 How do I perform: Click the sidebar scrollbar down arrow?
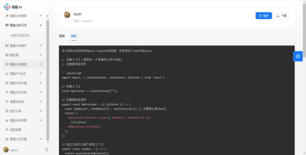click(48, 142)
